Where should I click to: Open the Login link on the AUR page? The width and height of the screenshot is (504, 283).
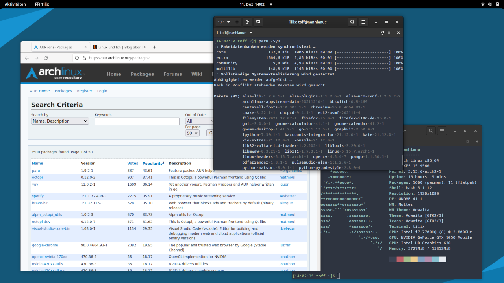coord(102,91)
